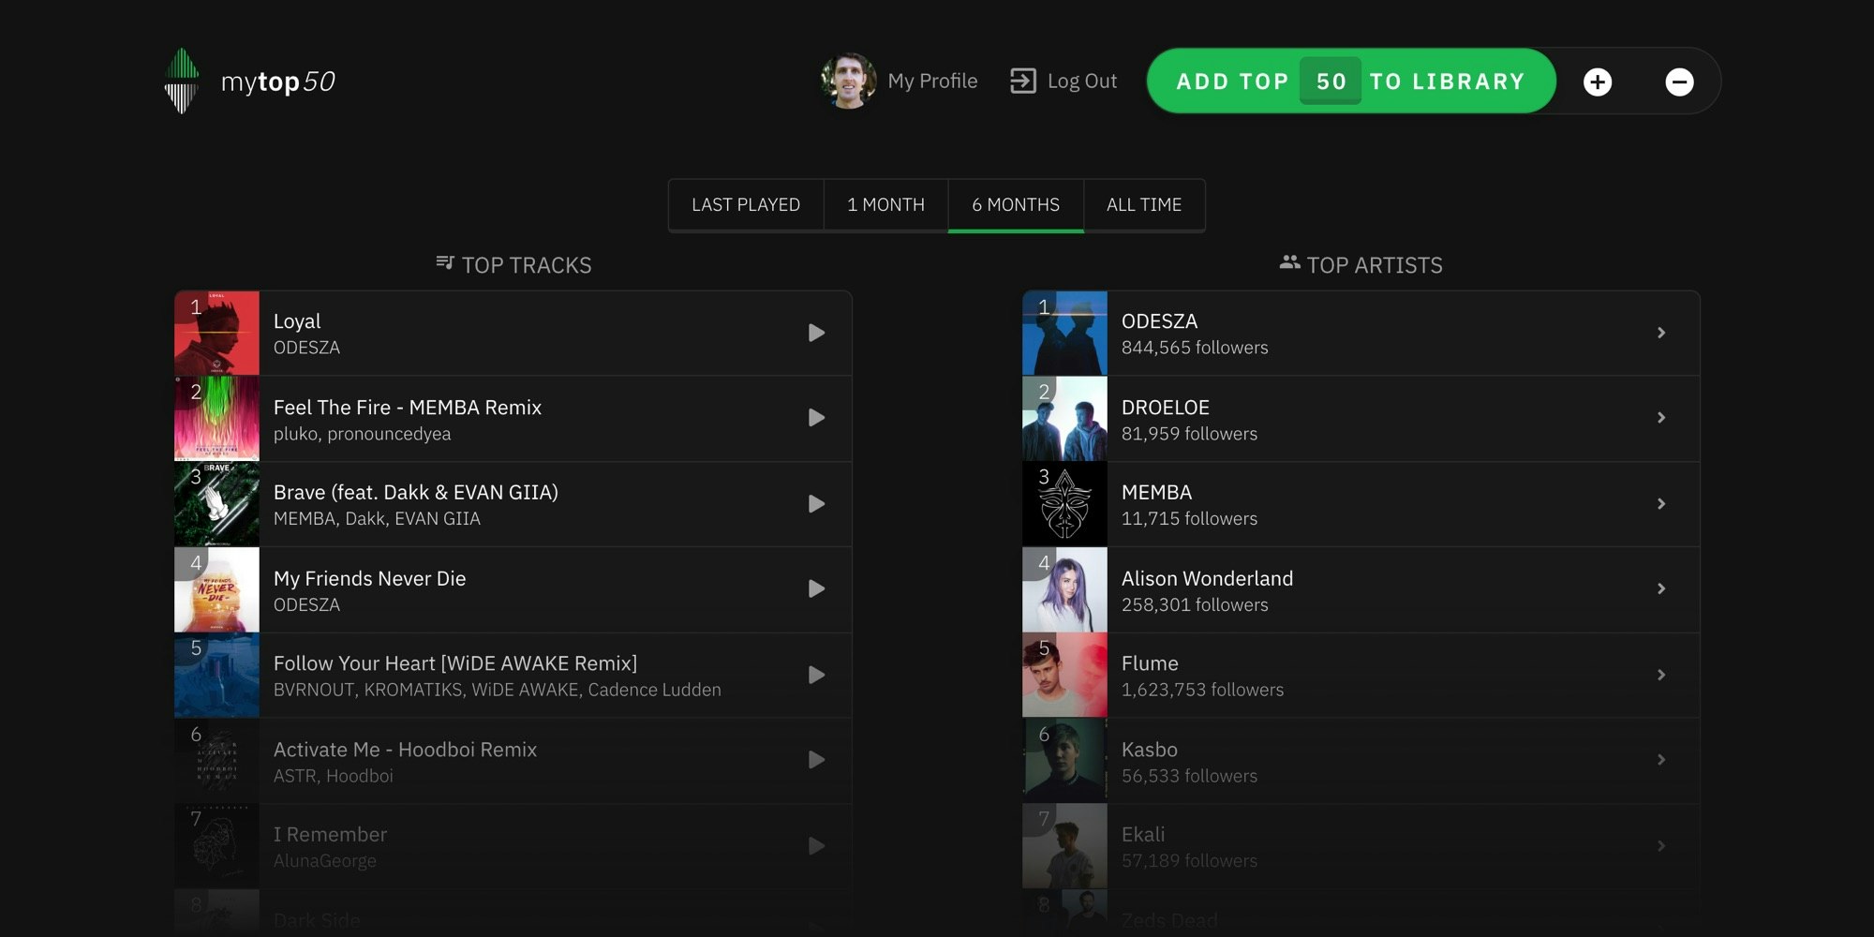1874x937 pixels.
Task: Click Kasbo artist photo
Action: pyautogui.click(x=1064, y=760)
